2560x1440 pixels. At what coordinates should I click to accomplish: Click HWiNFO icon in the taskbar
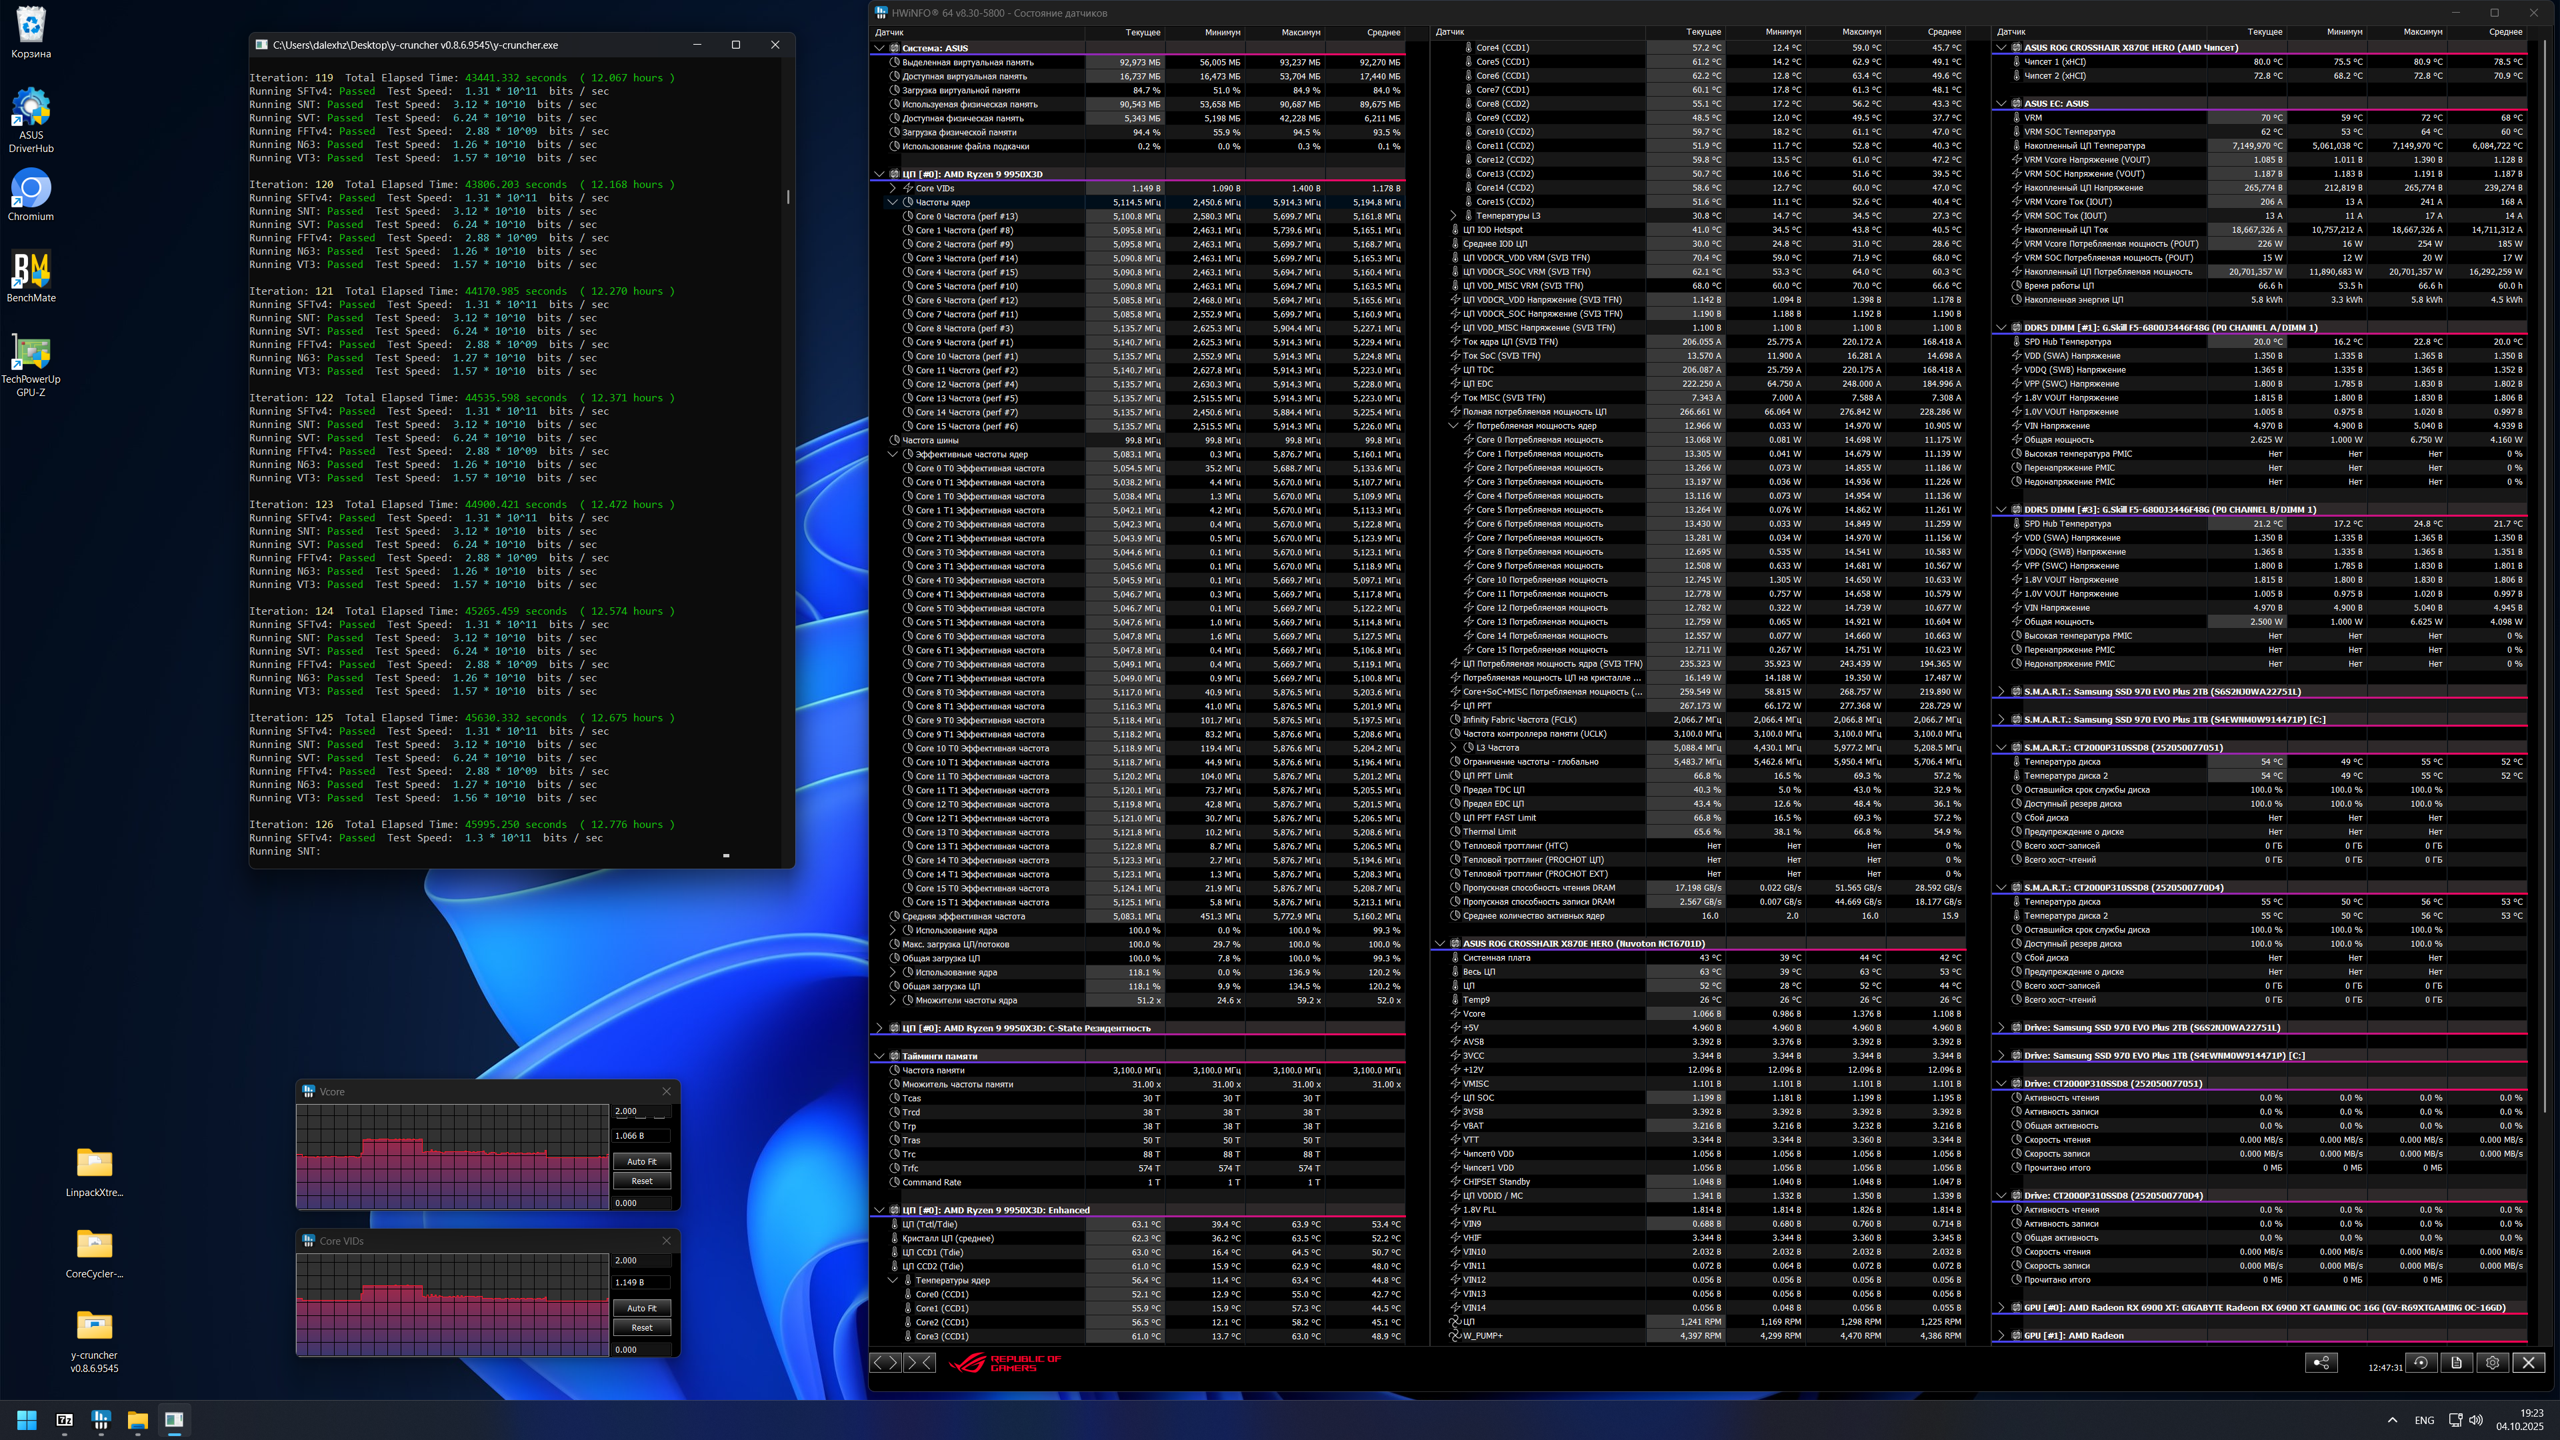click(101, 1419)
